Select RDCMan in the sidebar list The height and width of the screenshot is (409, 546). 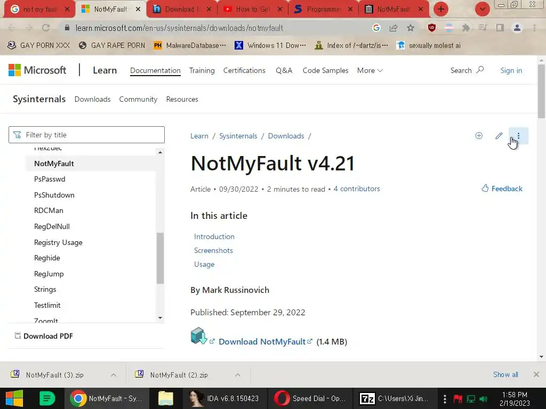point(49,211)
